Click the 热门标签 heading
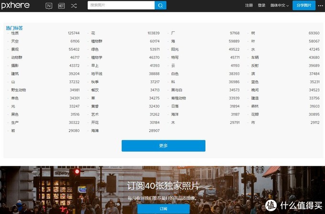This screenshot has height=214, width=325. 14,28
